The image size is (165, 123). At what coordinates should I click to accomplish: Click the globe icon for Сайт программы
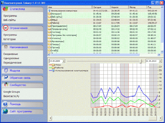point(5,112)
